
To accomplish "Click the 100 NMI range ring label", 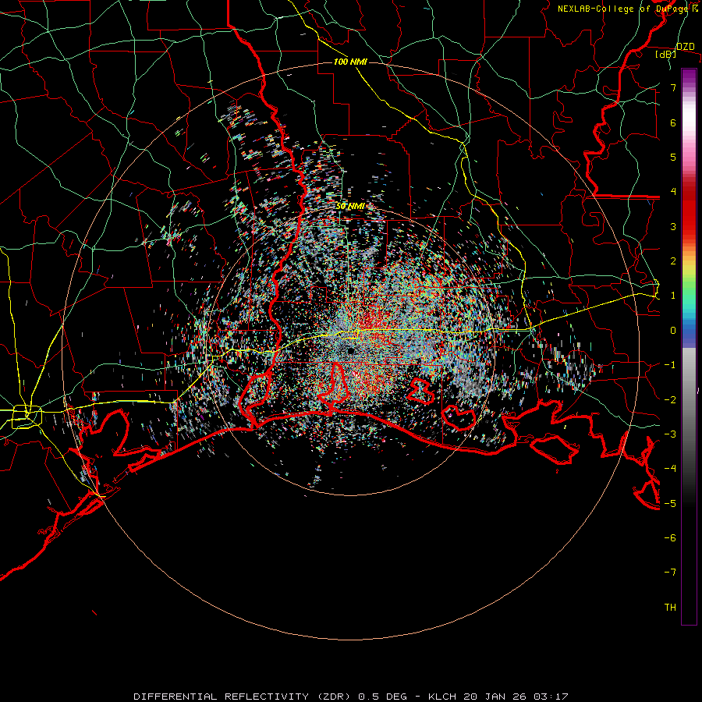I will 350,62.
